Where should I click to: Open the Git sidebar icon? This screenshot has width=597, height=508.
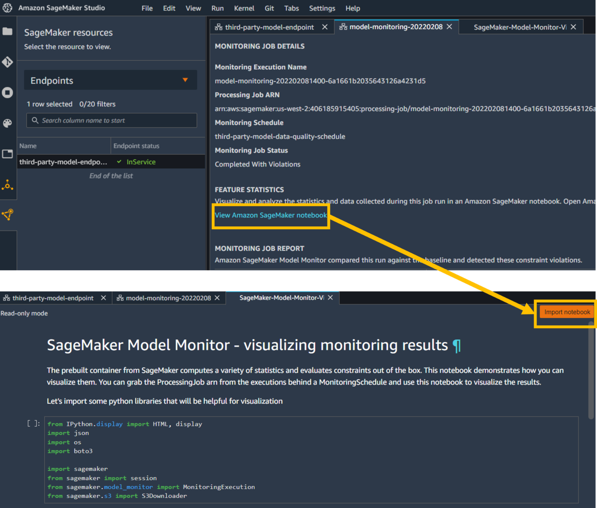[7, 62]
